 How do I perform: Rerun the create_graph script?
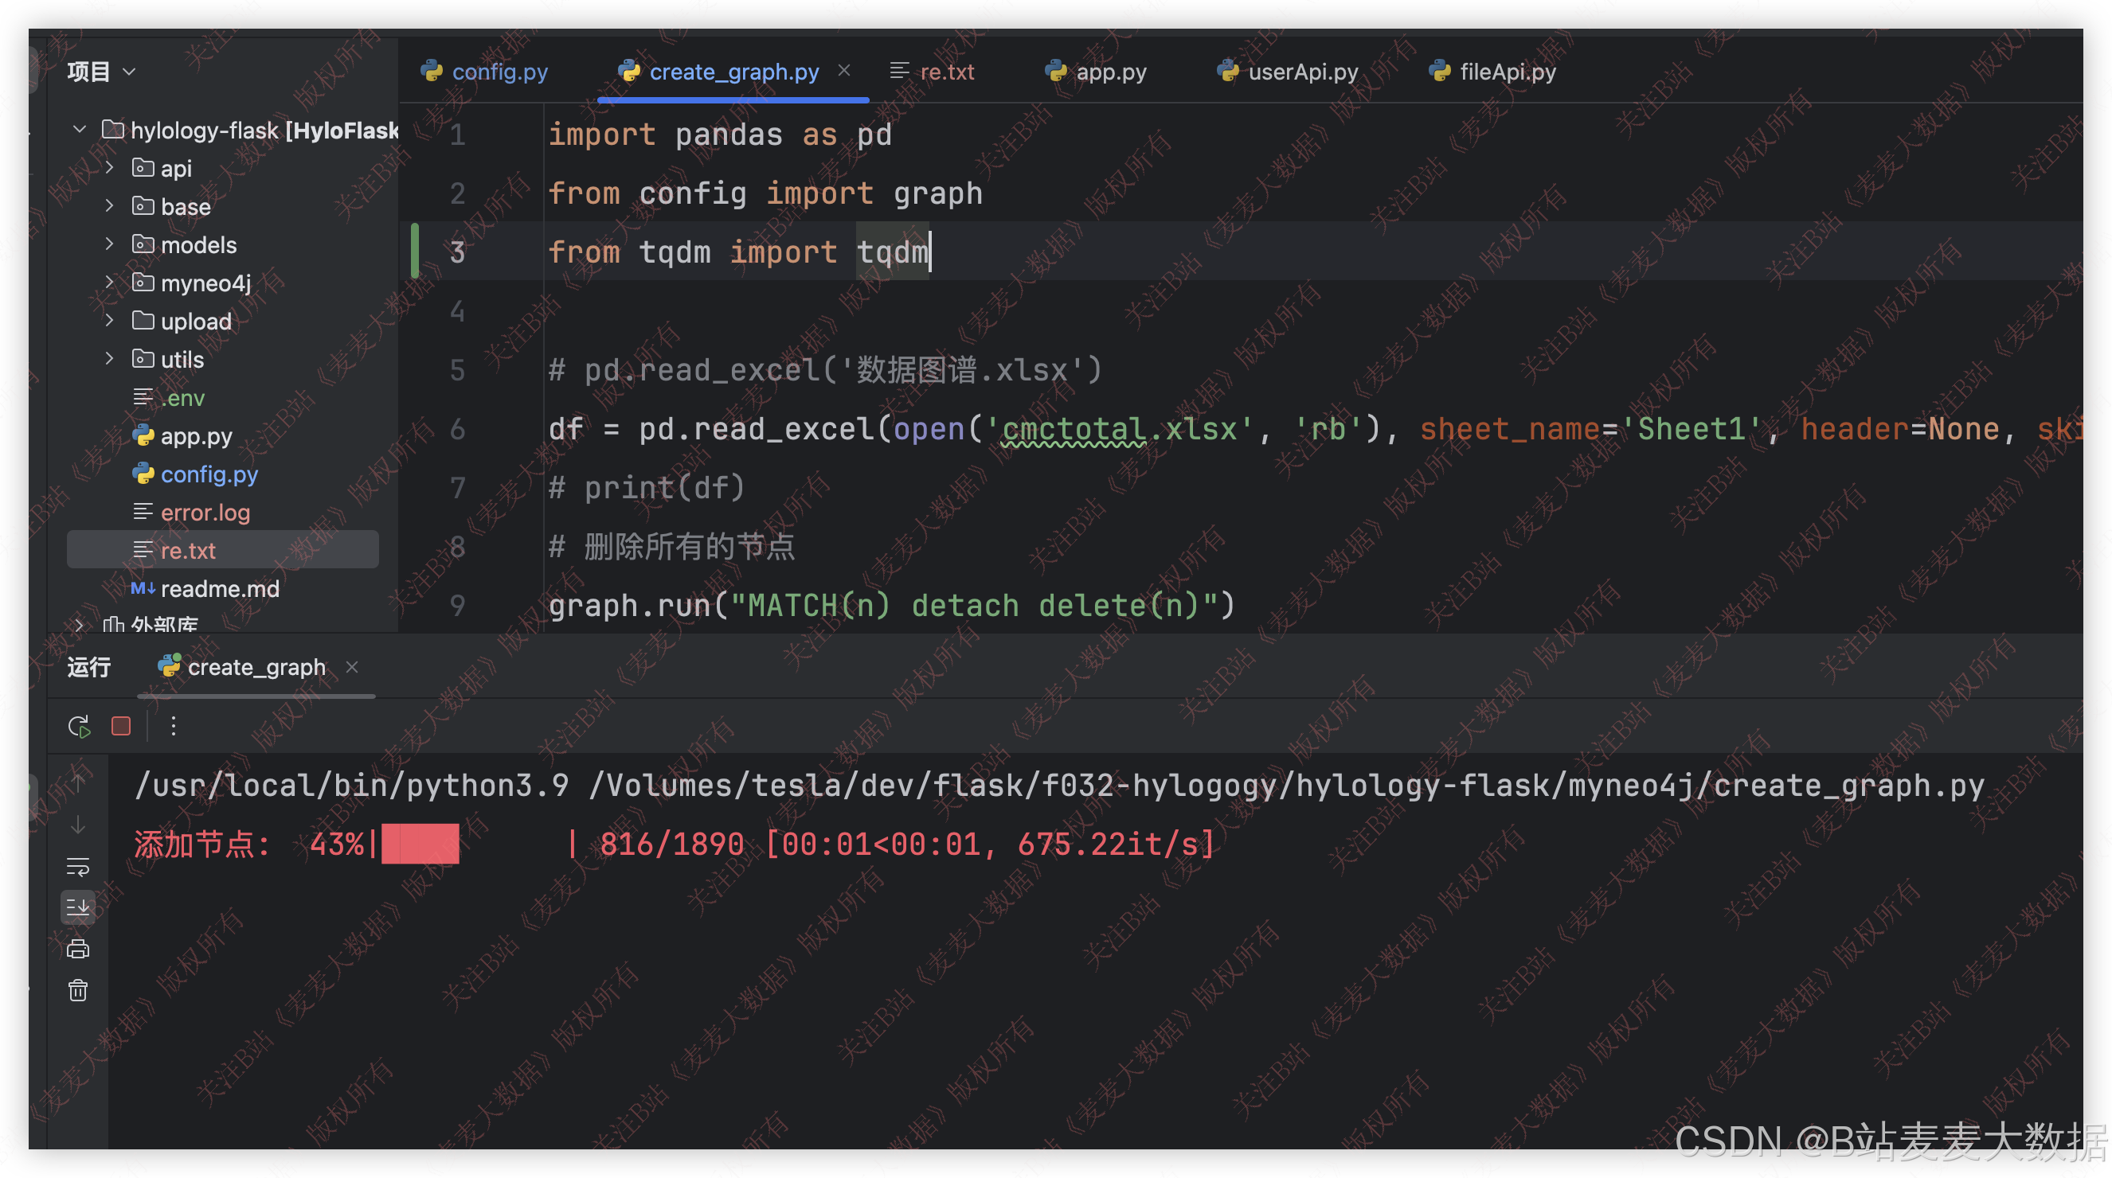pos(79,726)
